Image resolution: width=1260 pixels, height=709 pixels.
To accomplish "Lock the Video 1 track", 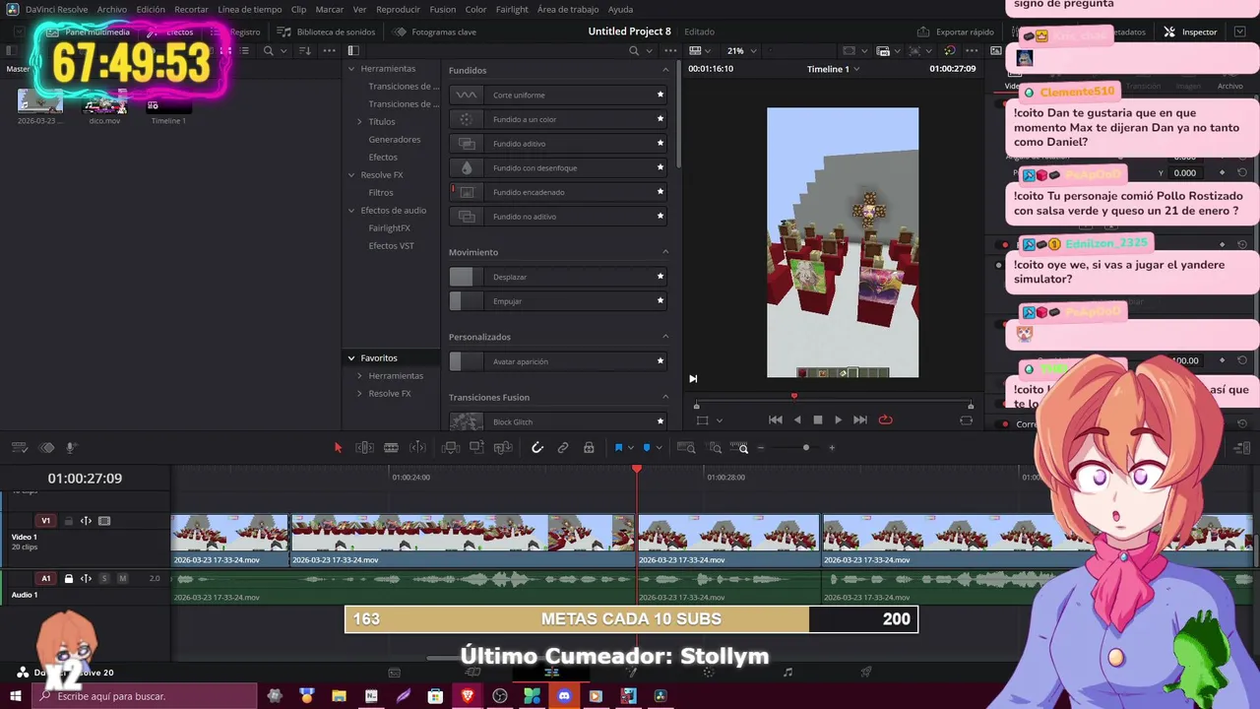I will coord(68,521).
